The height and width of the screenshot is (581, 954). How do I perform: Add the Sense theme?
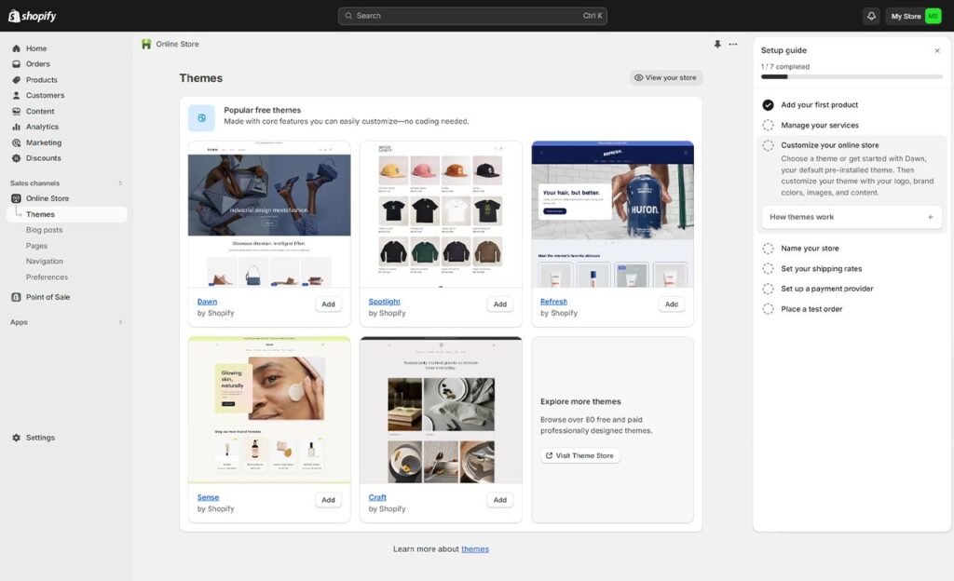pos(328,500)
